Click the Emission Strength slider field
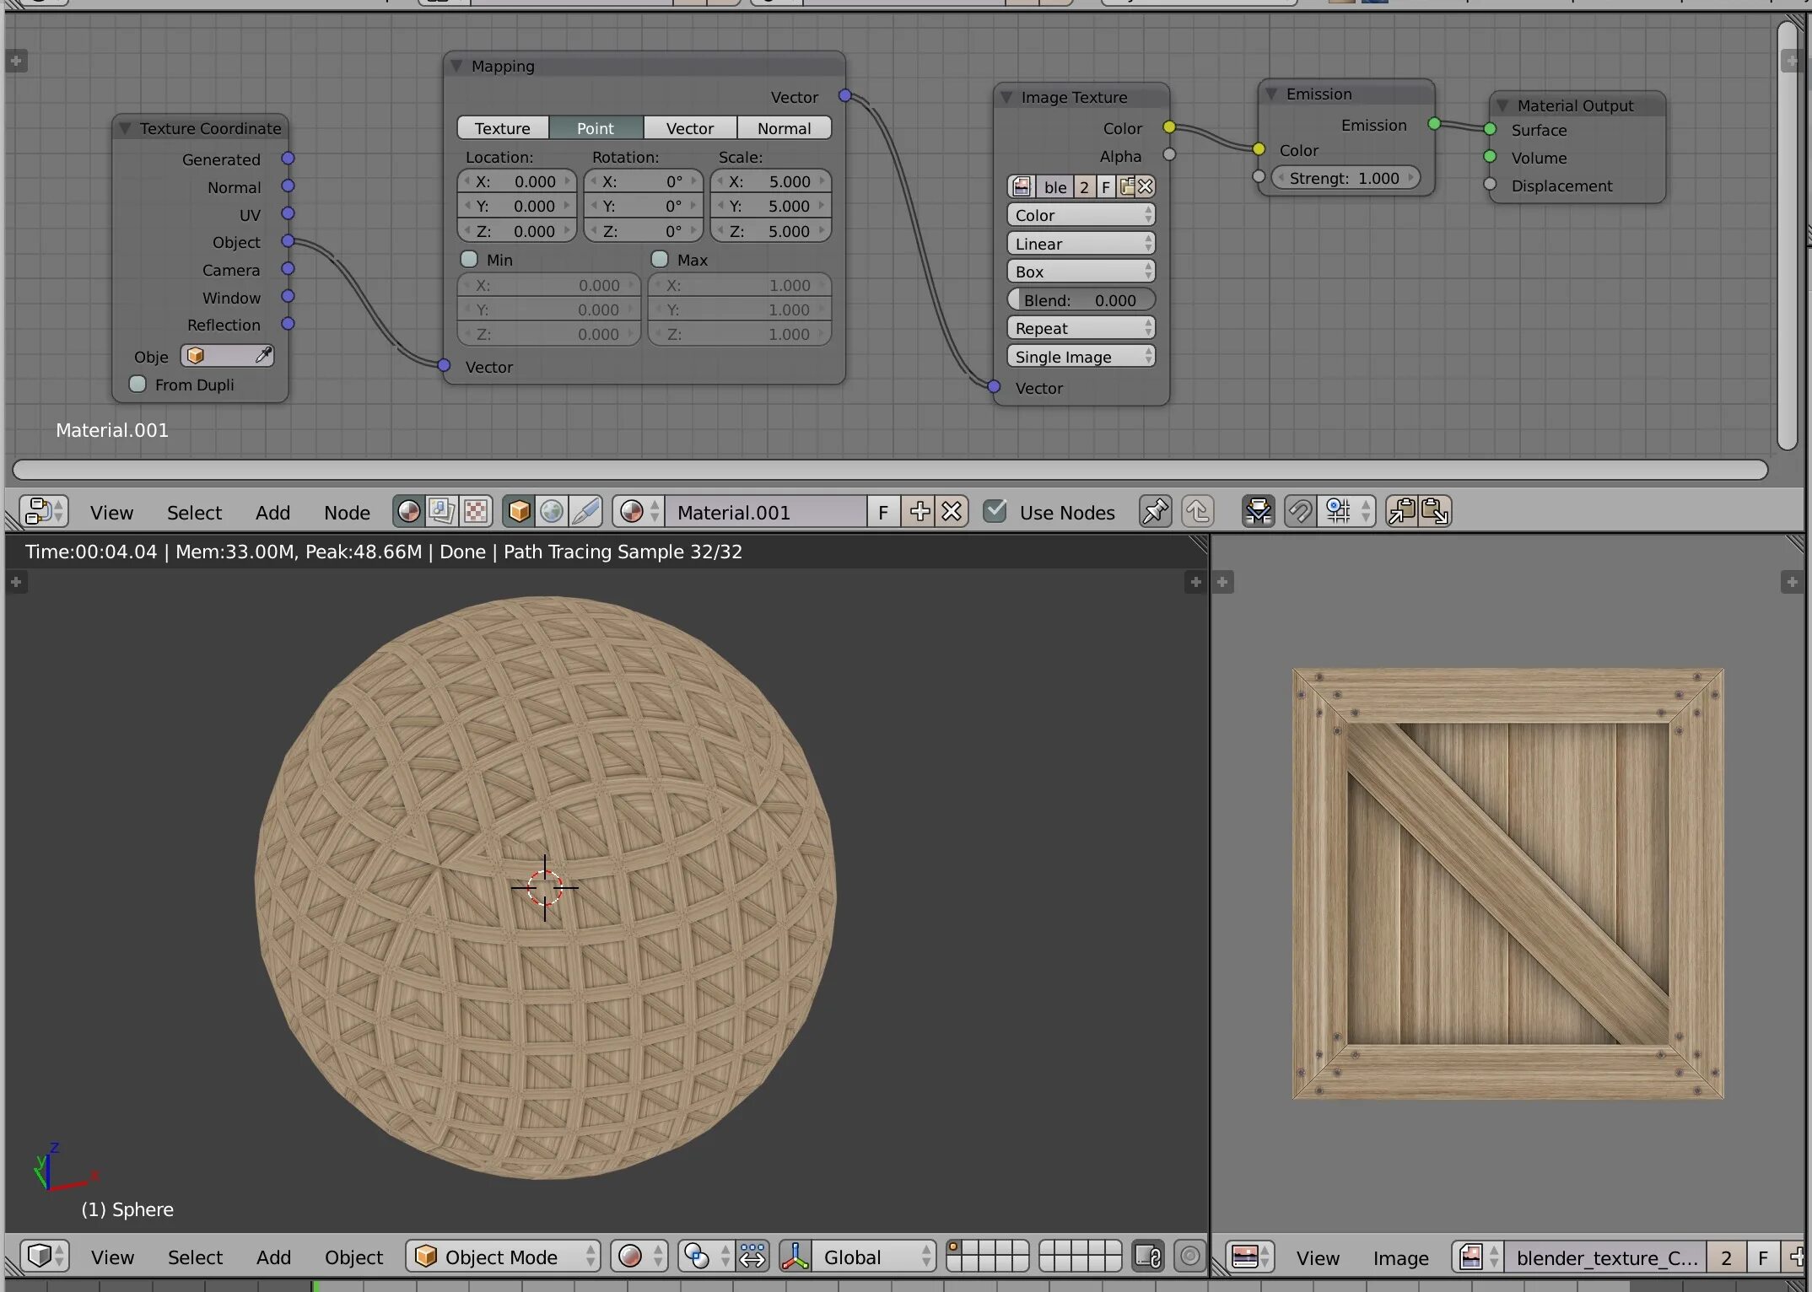 click(1344, 178)
